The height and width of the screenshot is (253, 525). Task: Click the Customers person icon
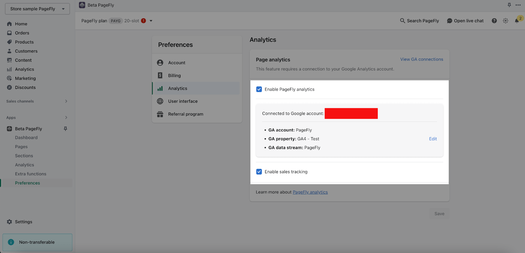pos(9,51)
